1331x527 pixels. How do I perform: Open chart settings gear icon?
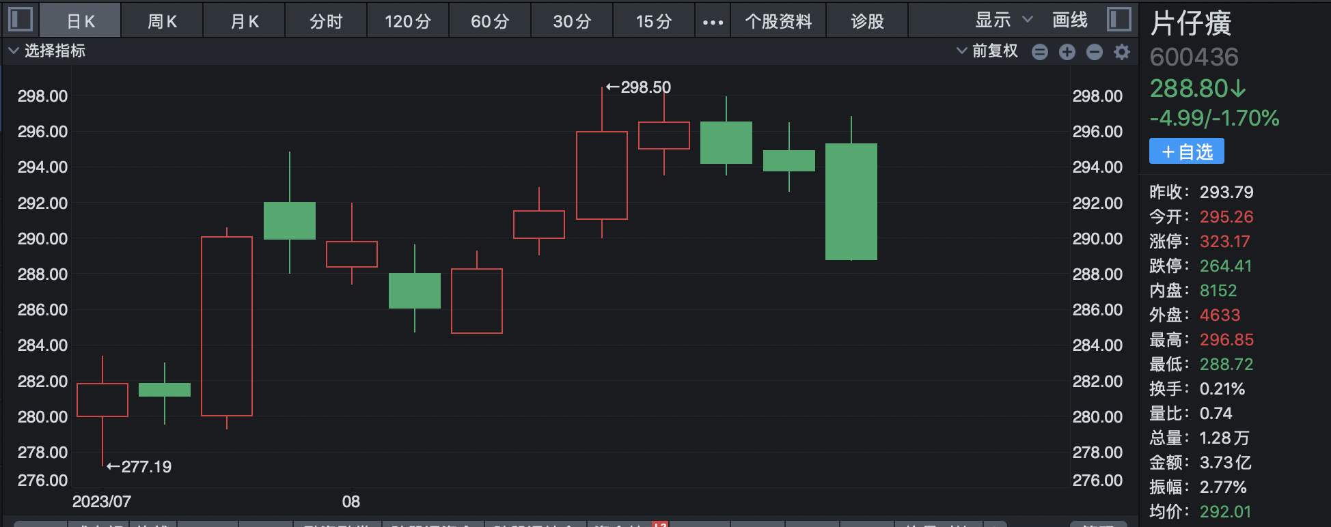pyautogui.click(x=1121, y=52)
